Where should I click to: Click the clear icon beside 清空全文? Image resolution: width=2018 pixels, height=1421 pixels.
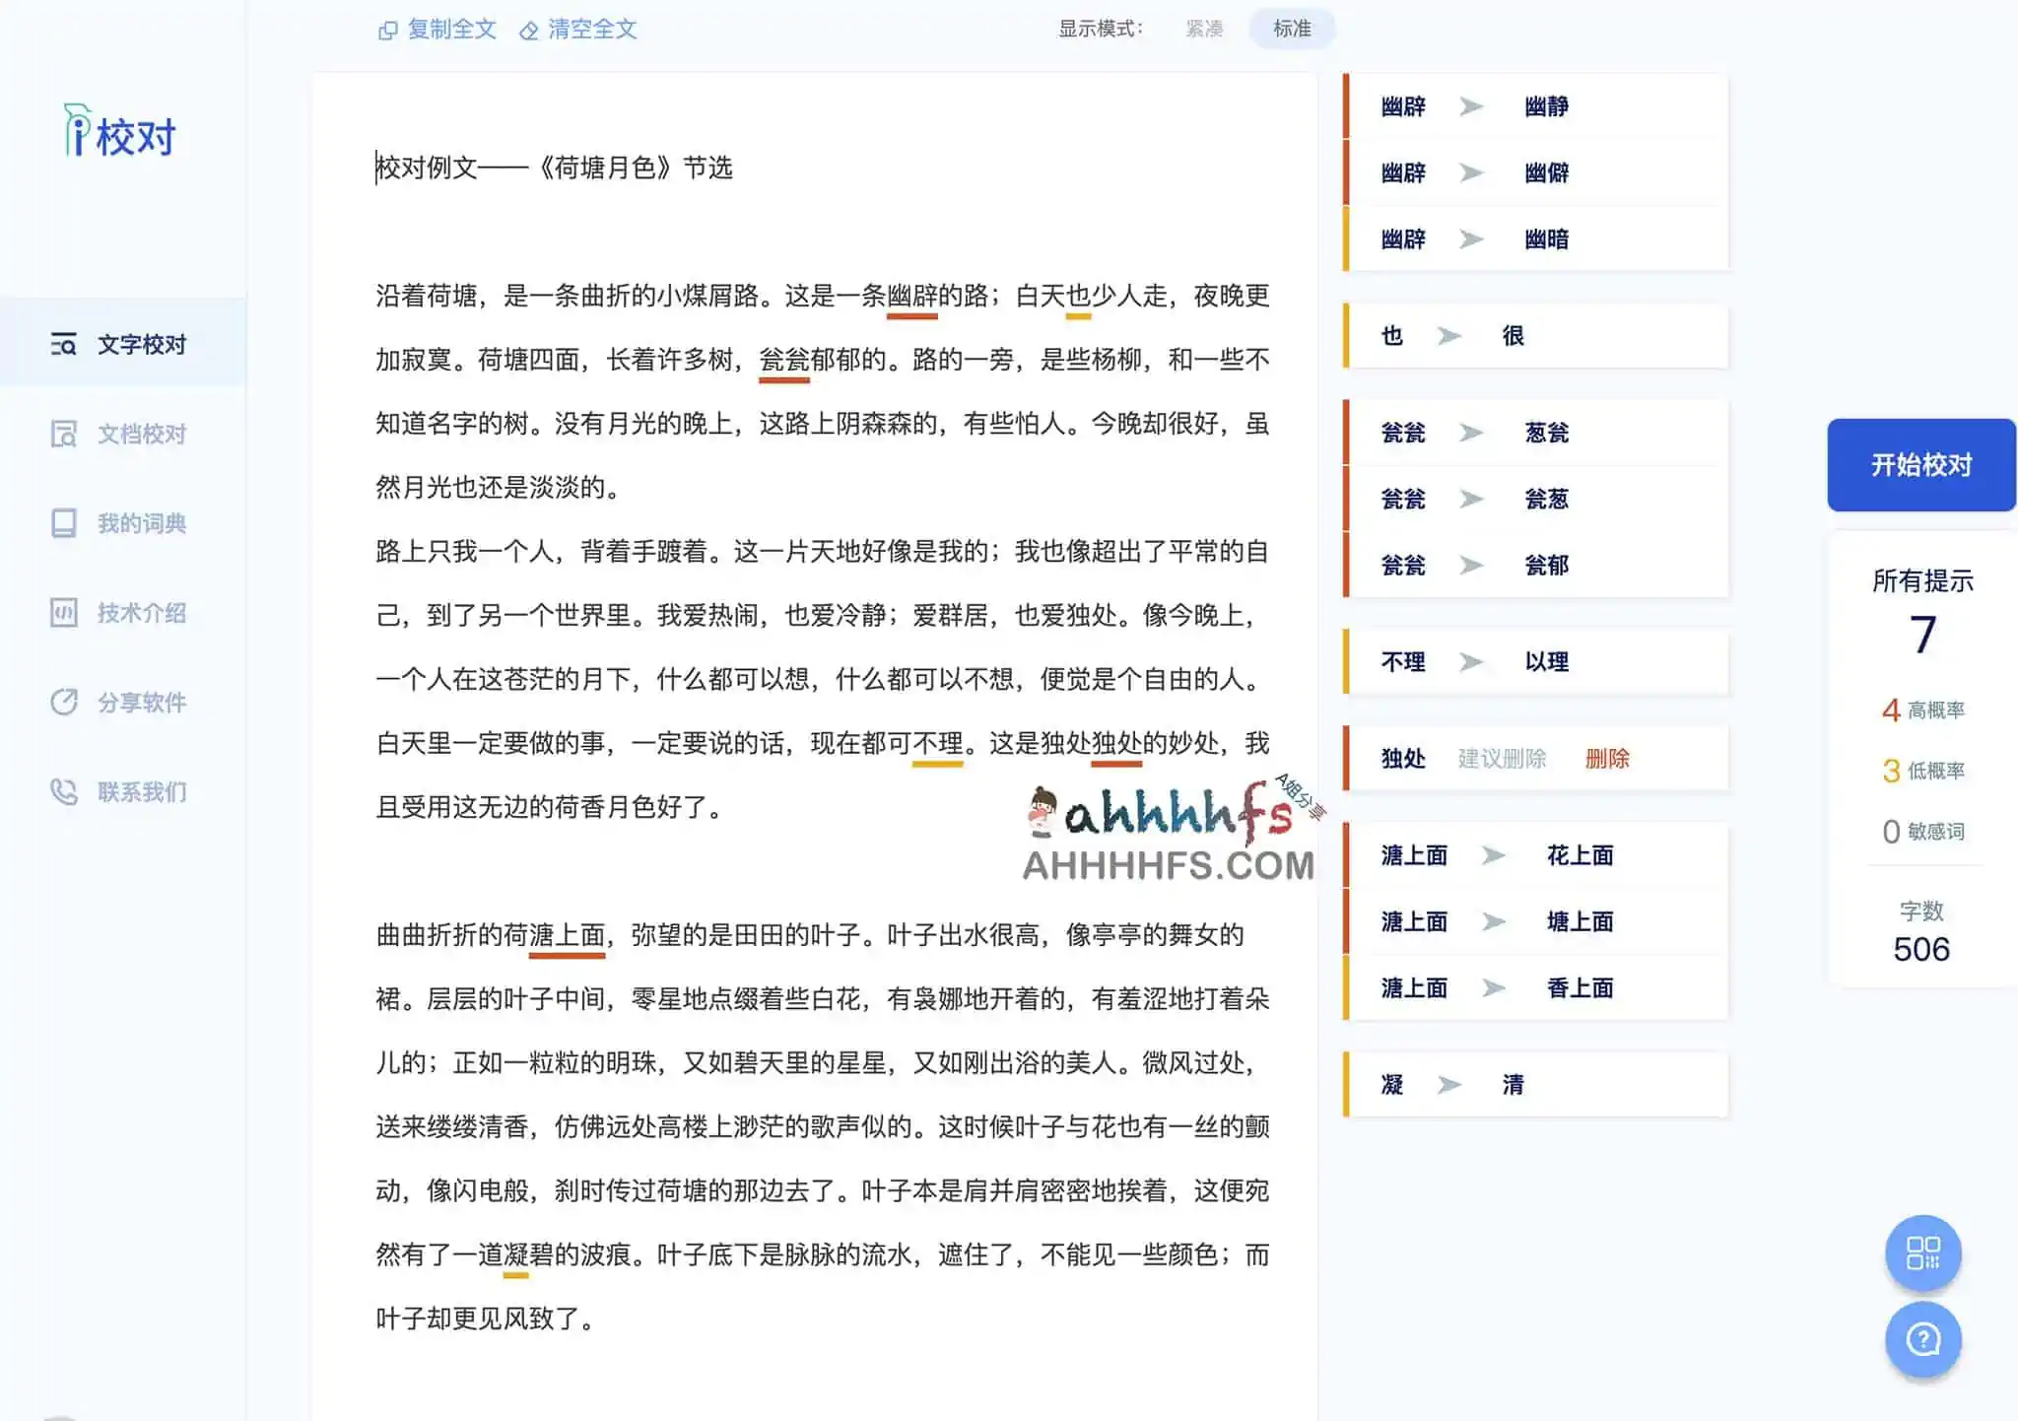pyautogui.click(x=530, y=30)
